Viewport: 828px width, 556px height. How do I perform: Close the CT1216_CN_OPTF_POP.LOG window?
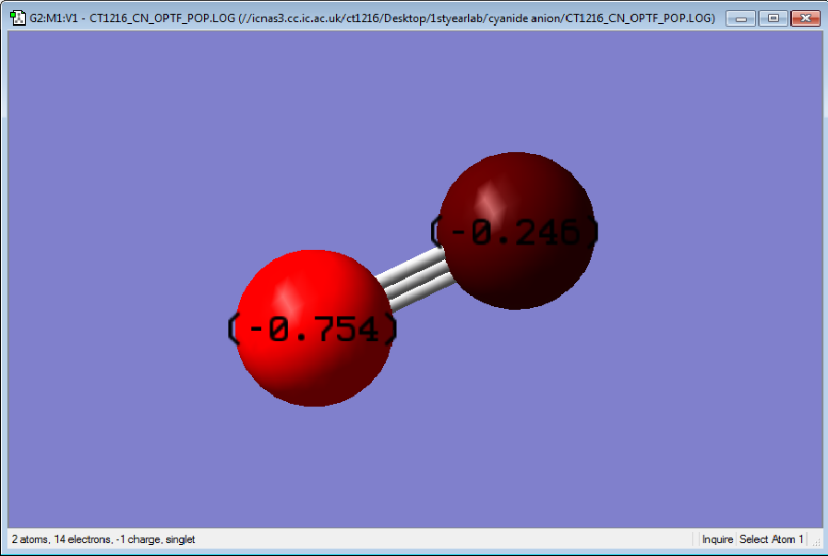point(805,18)
